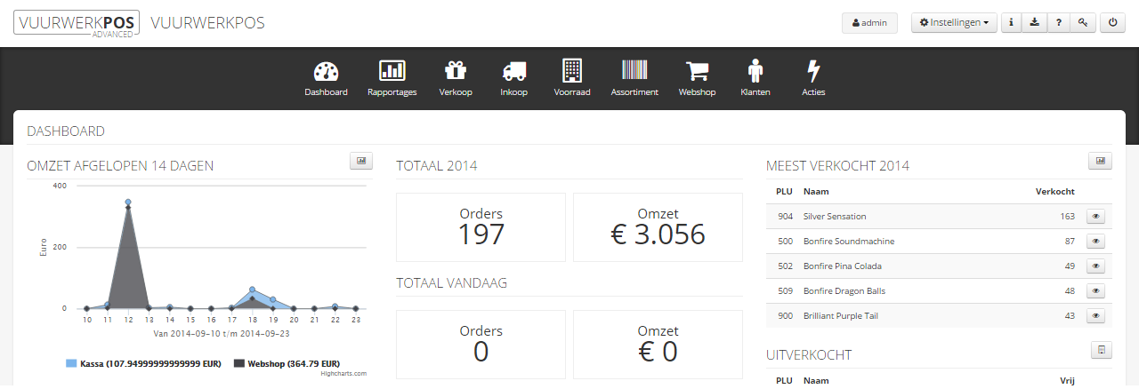
Task: Go to Verkoop gift icon
Action: [x=456, y=72]
